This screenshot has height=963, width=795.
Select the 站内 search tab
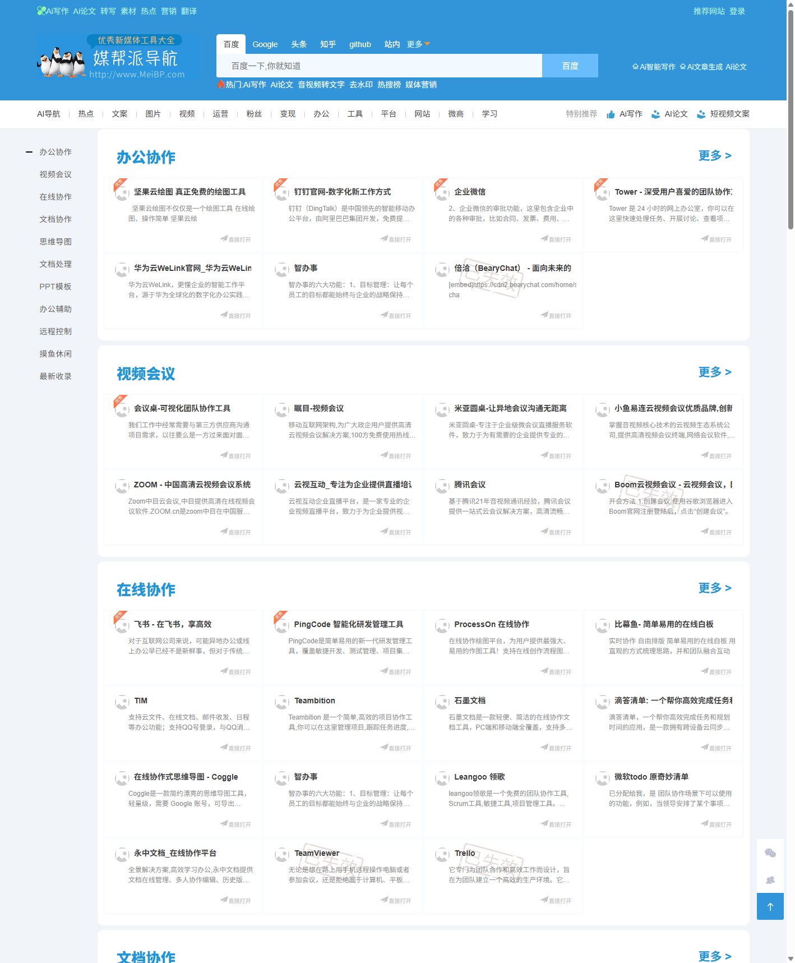(392, 44)
